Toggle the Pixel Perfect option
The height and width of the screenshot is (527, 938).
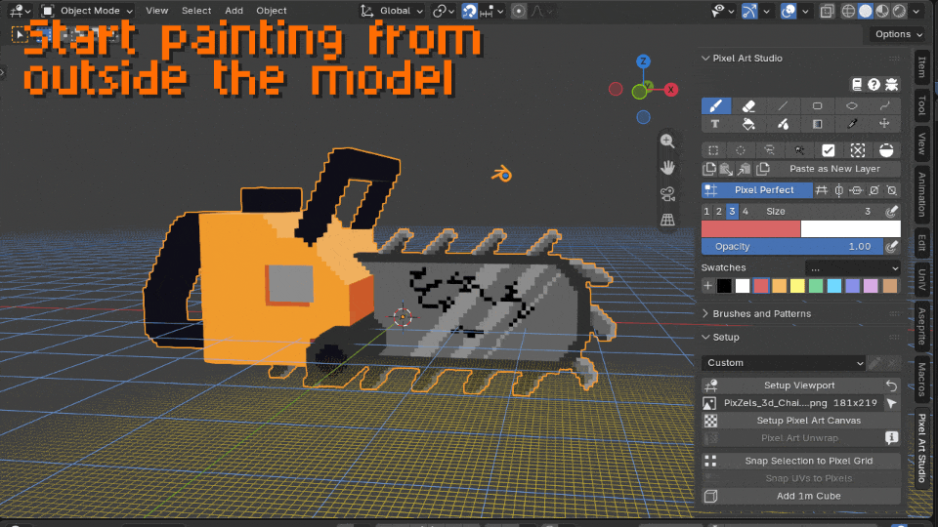click(757, 190)
